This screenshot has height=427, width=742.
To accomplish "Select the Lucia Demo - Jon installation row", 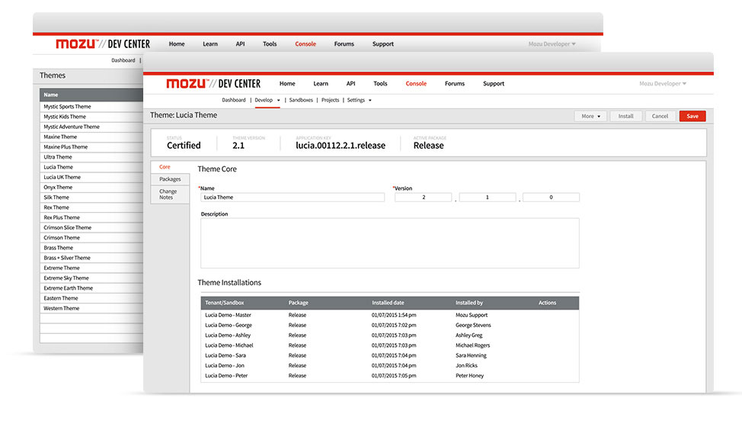I will click(390, 365).
